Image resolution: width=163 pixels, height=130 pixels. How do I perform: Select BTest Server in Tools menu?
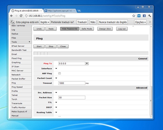[21, 46]
